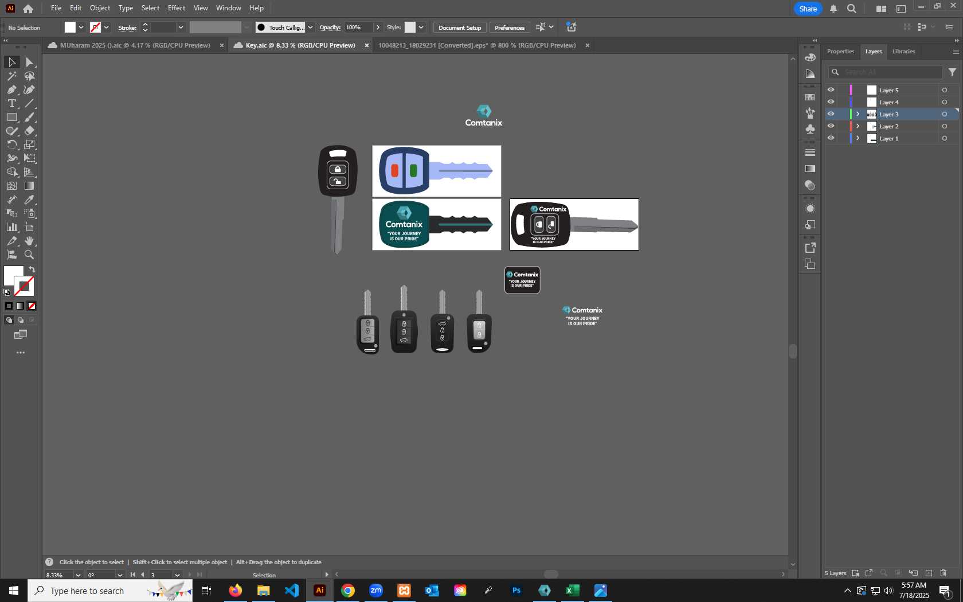
Task: Hide Layer 4 visibility eye
Action: point(831,102)
